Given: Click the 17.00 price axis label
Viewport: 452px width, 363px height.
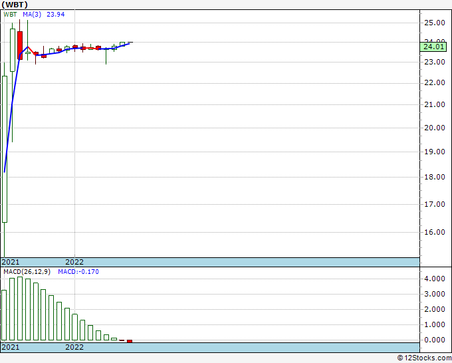Looking at the screenshot, I should (435, 204).
